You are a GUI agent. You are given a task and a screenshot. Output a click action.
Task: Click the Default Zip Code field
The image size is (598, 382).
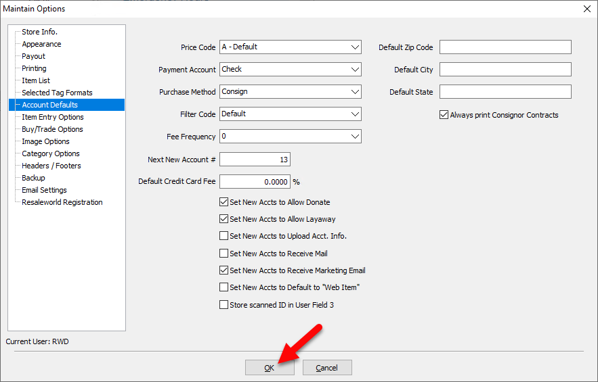pos(505,47)
